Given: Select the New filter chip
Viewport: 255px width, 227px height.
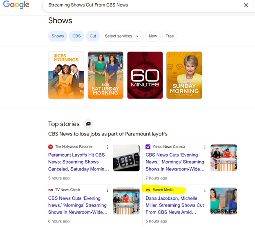Looking at the screenshot, I should click(153, 36).
